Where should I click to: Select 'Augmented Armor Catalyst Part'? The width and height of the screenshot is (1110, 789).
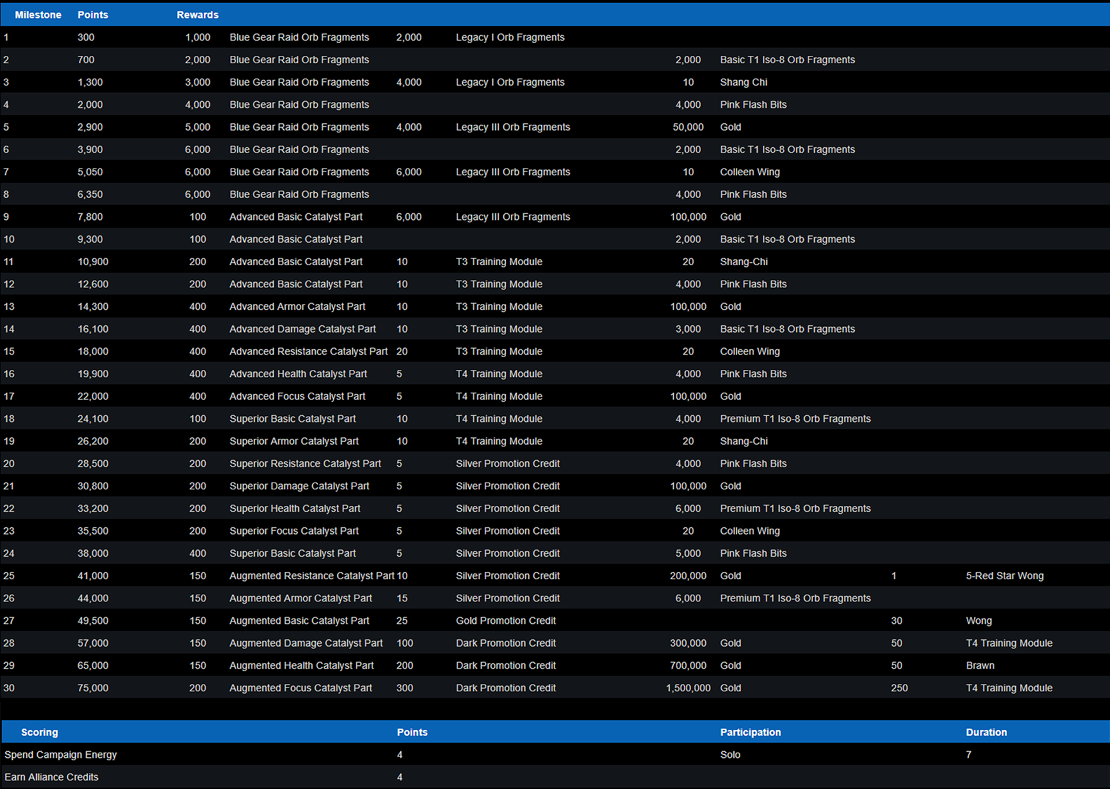tap(301, 599)
